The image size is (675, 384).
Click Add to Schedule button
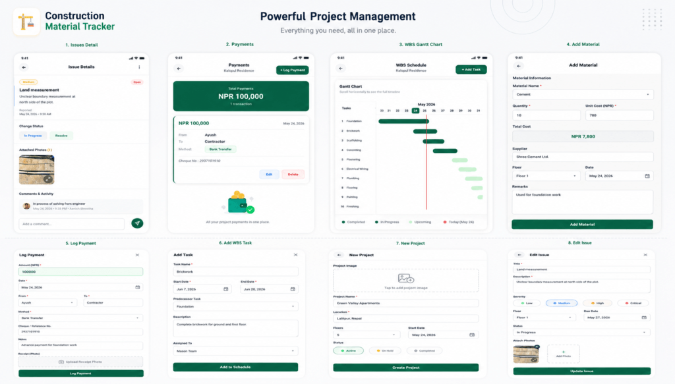235,368
